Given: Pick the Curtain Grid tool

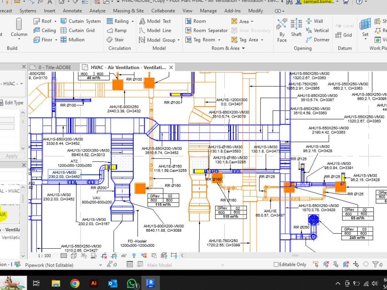Looking at the screenshot, I should pyautogui.click(x=77, y=30).
